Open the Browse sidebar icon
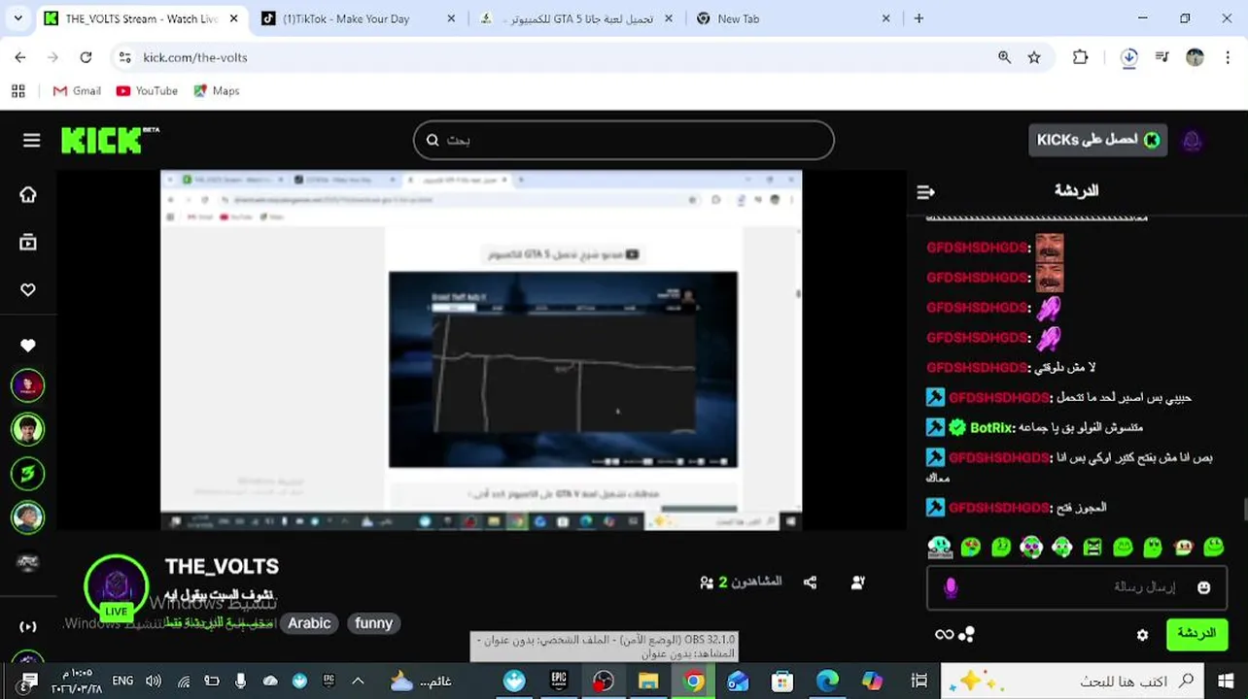Screen dimensions: 1248x699 click(28, 243)
